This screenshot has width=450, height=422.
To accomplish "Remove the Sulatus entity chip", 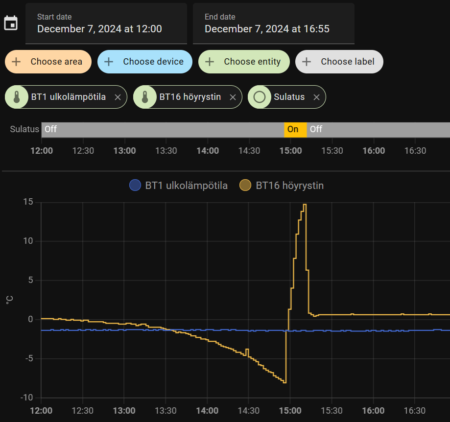I will pos(316,97).
